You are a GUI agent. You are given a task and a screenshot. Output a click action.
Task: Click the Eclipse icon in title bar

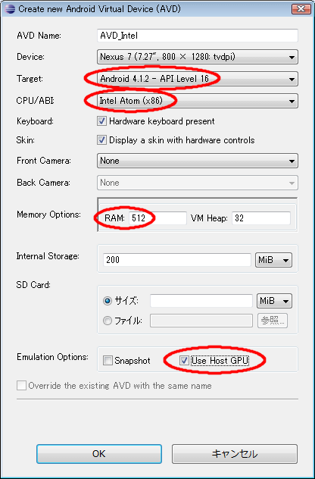point(11,9)
